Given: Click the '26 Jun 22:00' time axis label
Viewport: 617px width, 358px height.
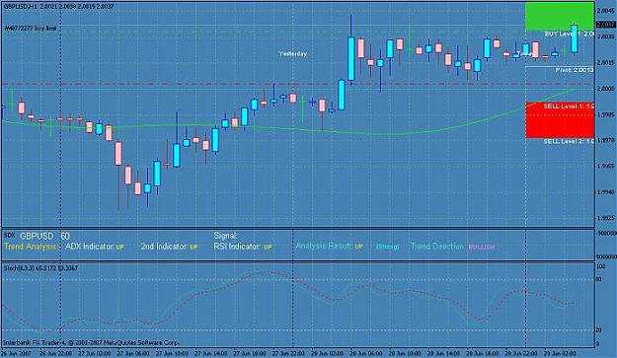Looking at the screenshot, I should [x=56, y=354].
